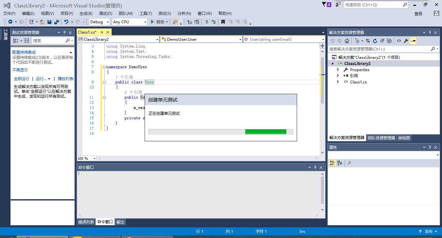This screenshot has width=442, height=238.
Task: Click the magnifier in the 快速启动 box
Action: point(405,5)
